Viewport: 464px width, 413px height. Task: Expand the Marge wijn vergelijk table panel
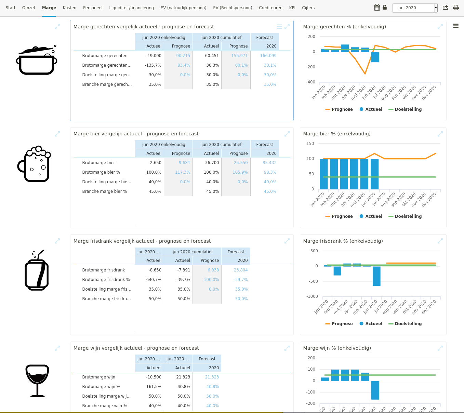pos(287,348)
